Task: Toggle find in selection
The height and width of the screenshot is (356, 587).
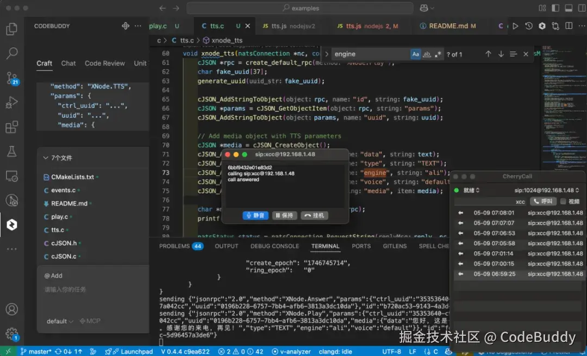Action: [x=513, y=54]
